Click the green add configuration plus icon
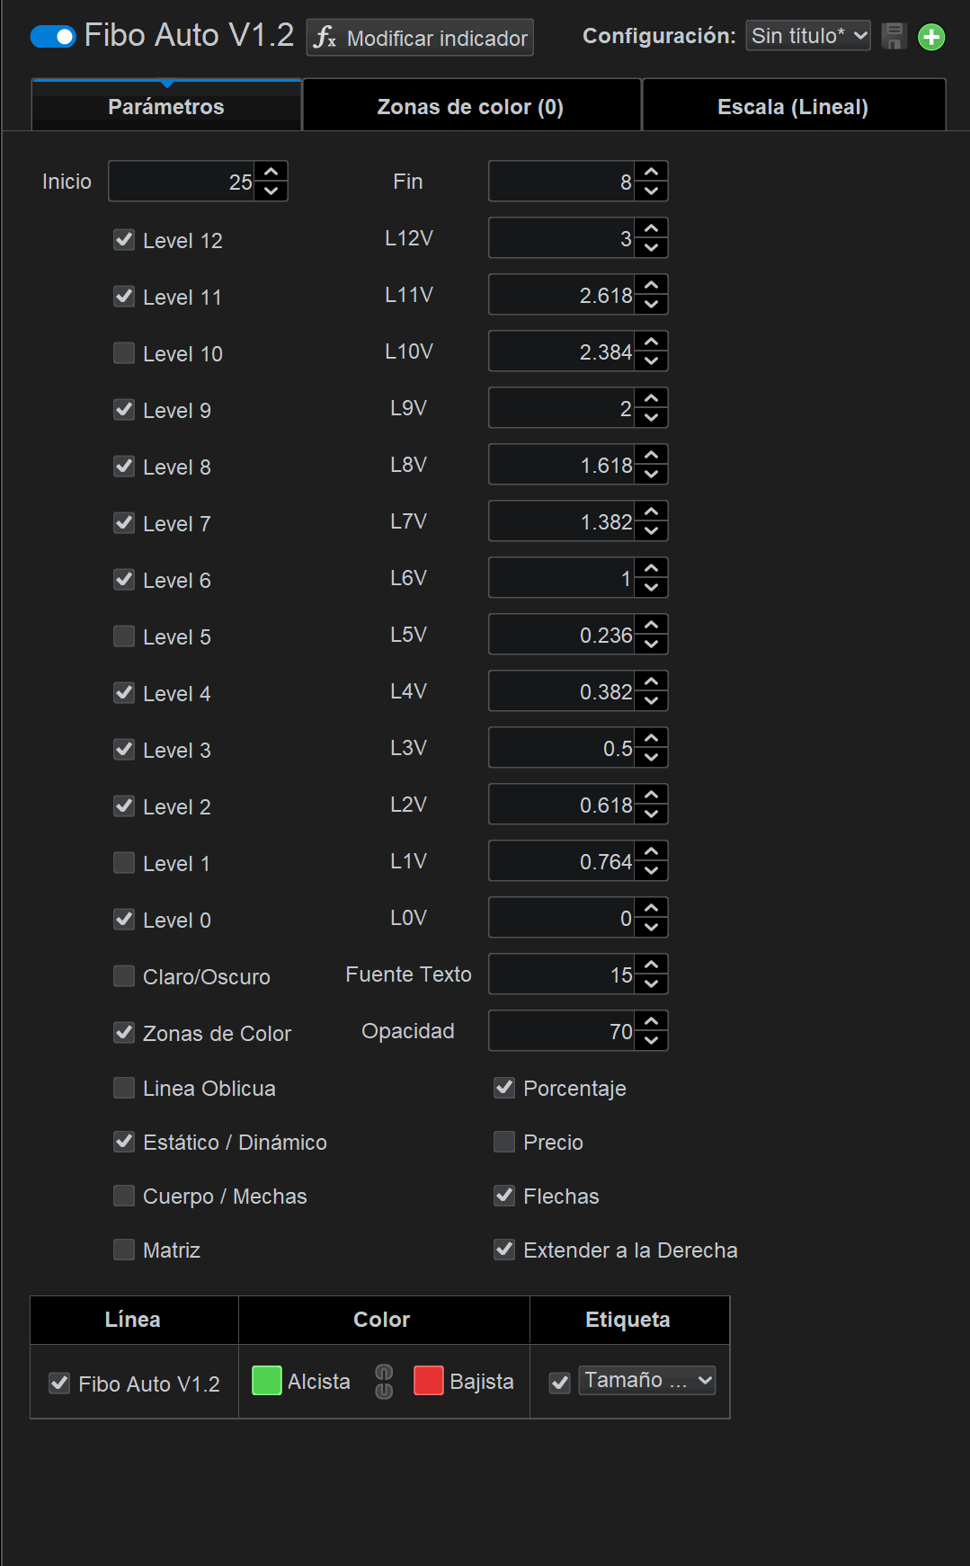Image resolution: width=970 pixels, height=1566 pixels. point(931,37)
